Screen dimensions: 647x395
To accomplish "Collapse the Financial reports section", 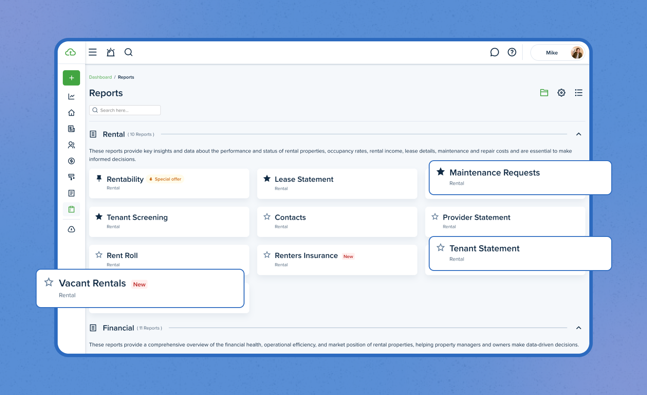I will click(579, 328).
